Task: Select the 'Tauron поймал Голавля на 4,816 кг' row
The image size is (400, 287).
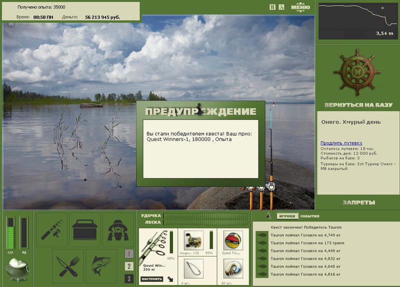Action: click(x=305, y=274)
